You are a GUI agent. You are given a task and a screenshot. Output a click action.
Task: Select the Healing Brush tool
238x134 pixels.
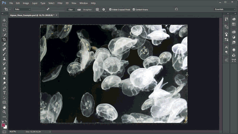pyautogui.click(x=4, y=49)
